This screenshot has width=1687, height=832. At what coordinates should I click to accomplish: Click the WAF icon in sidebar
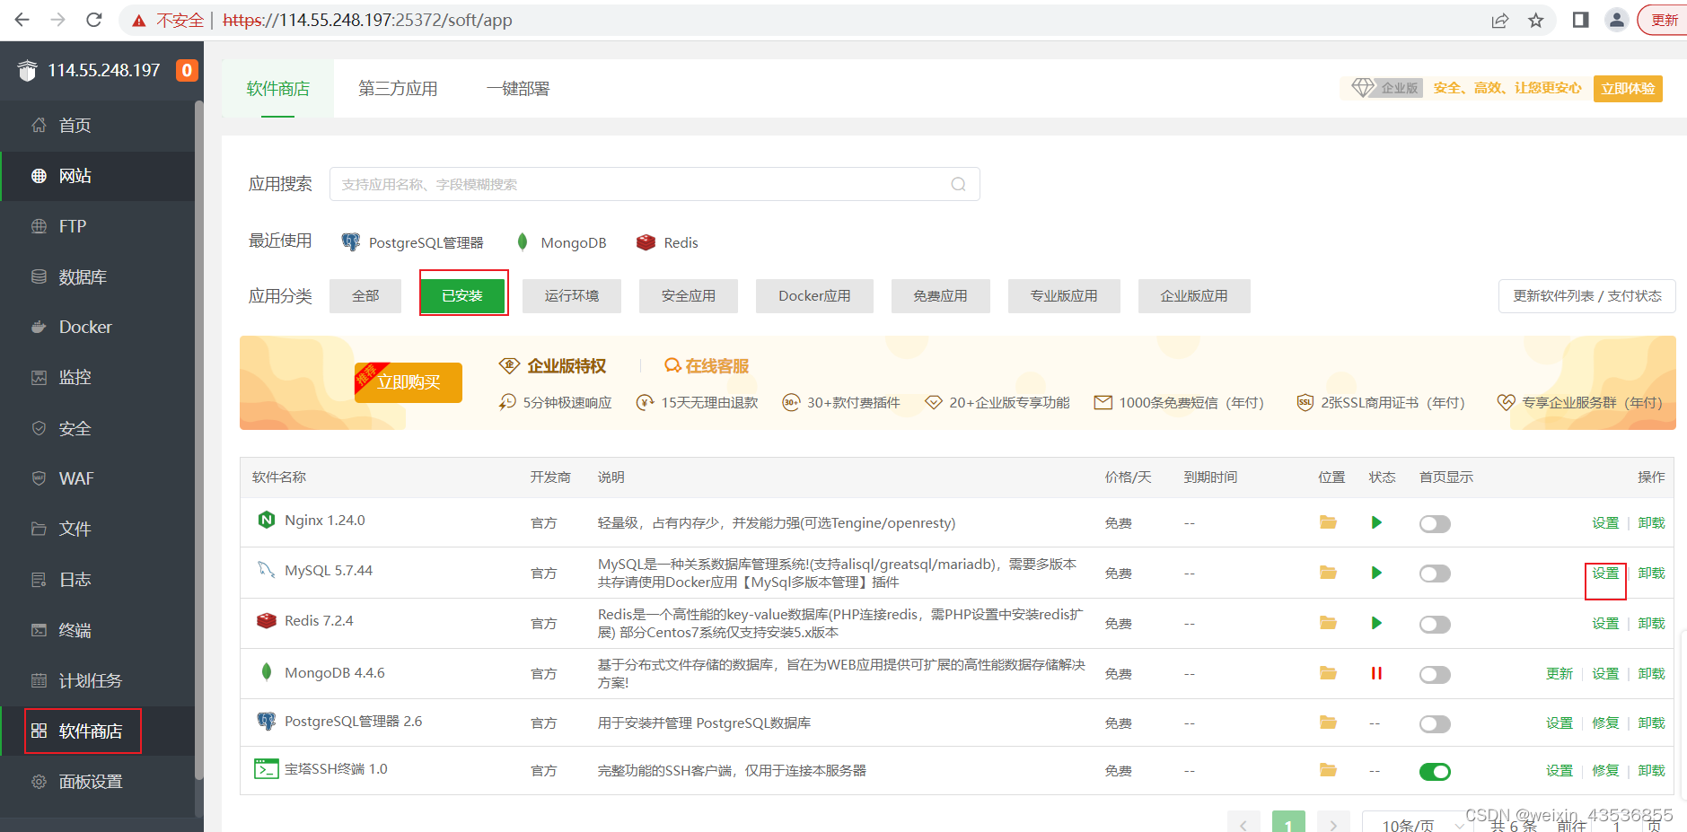point(39,478)
